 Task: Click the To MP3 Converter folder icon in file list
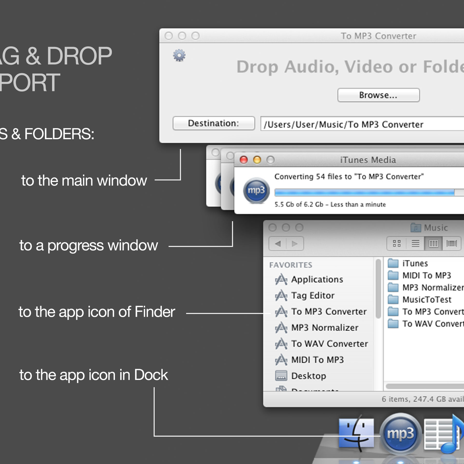point(393,311)
